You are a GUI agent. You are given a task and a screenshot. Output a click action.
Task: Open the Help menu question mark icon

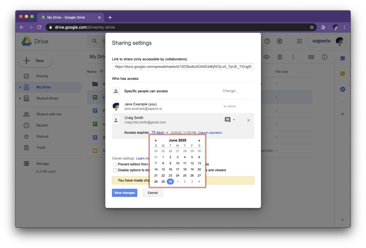click(267, 41)
